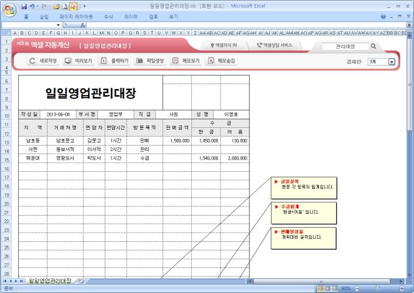Open the Office button menu

click(10, 10)
